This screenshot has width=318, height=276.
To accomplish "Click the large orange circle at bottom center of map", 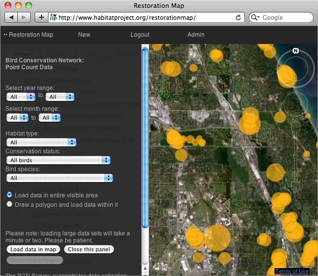I will pos(217,238).
